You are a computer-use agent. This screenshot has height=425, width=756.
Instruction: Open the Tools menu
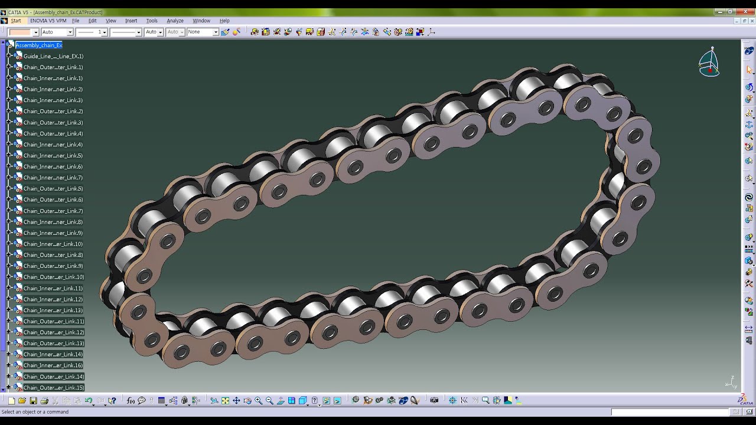click(152, 21)
